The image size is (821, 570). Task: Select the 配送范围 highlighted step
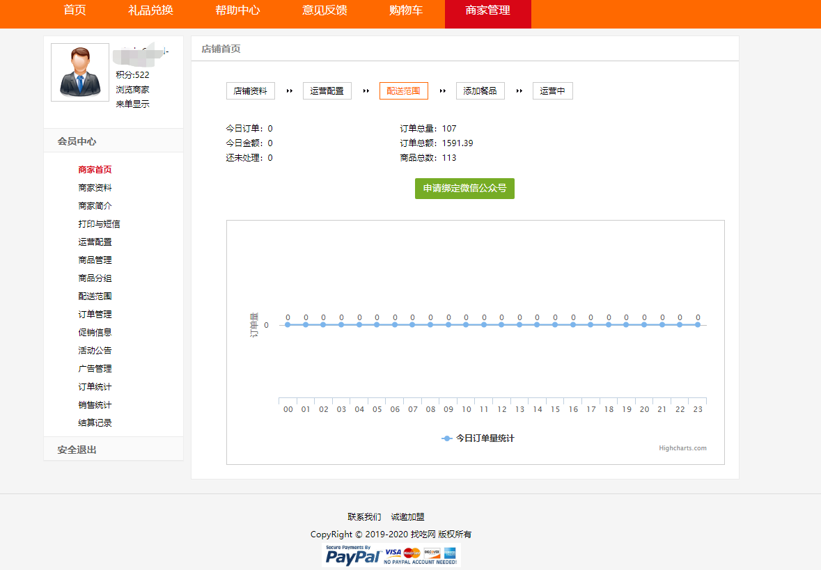click(404, 91)
